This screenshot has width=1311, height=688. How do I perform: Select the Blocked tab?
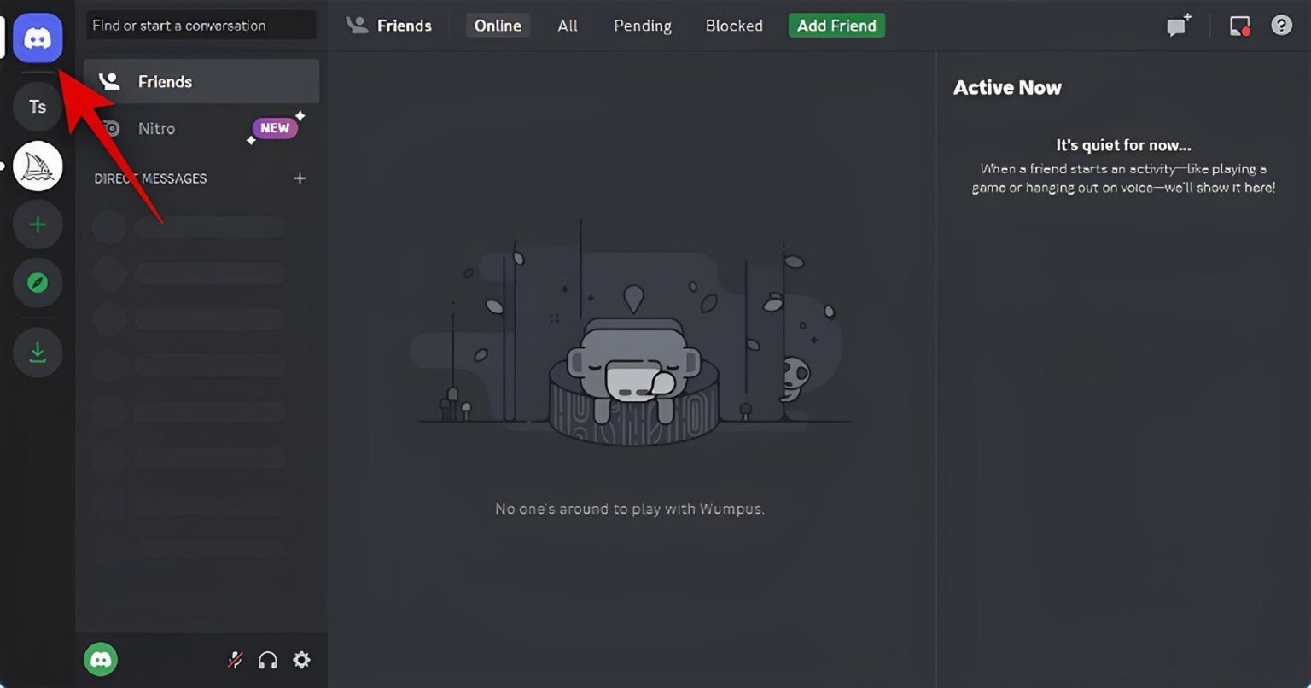734,26
